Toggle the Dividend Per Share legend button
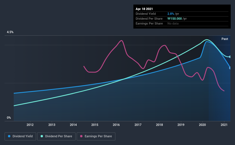The height and width of the screenshot is (145, 235). pos(56,136)
